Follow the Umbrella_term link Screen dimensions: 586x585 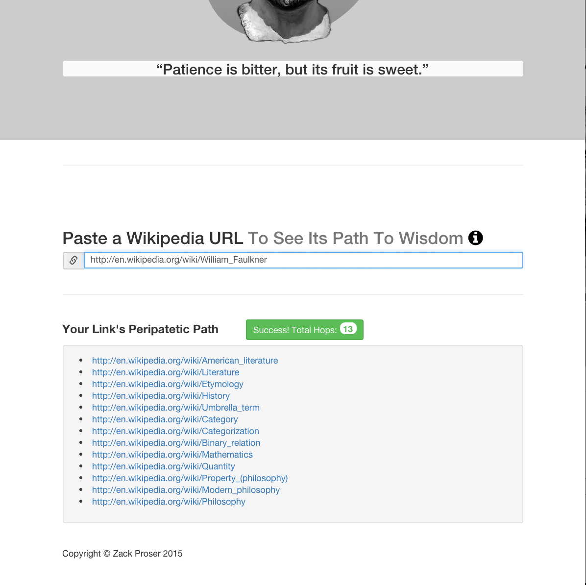tap(175, 408)
